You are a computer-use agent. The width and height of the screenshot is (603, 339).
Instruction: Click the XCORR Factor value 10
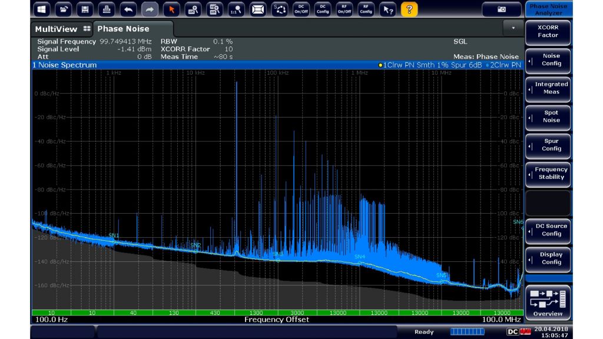[x=229, y=49]
